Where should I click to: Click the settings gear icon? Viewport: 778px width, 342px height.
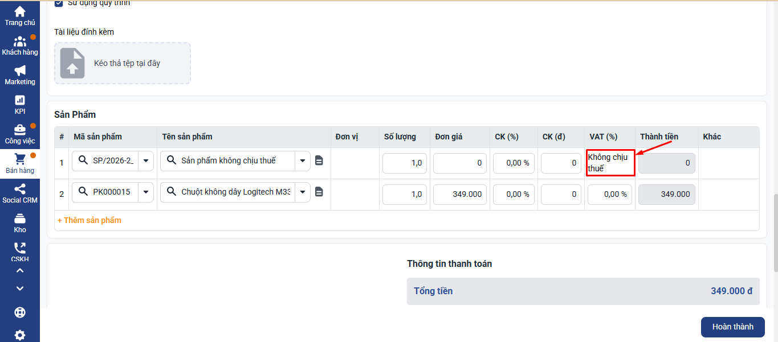pos(20,335)
